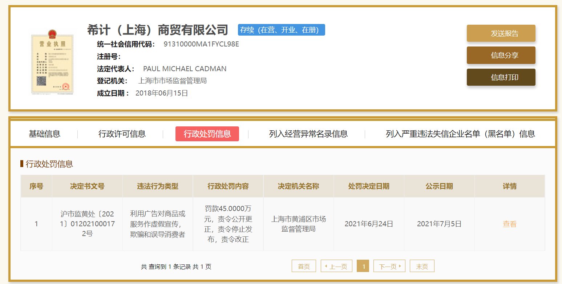Click the decision date 2021年6月24日
The image size is (562, 284).
(369, 224)
